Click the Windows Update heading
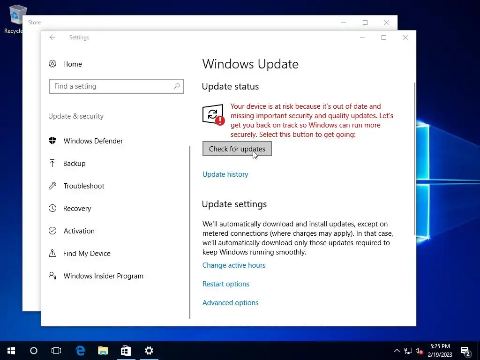This screenshot has height=360, width=480. (250, 64)
